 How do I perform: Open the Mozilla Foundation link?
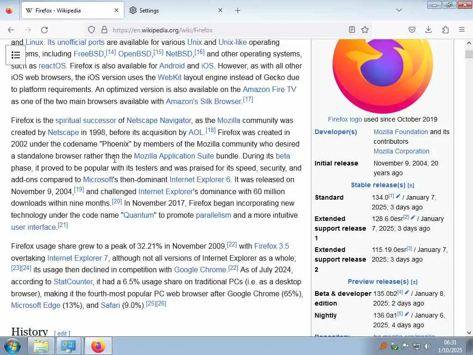point(400,132)
